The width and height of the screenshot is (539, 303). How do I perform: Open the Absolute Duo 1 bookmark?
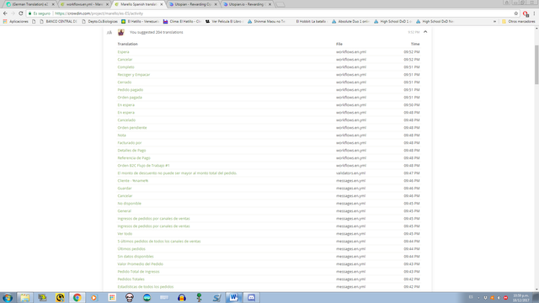(350, 21)
